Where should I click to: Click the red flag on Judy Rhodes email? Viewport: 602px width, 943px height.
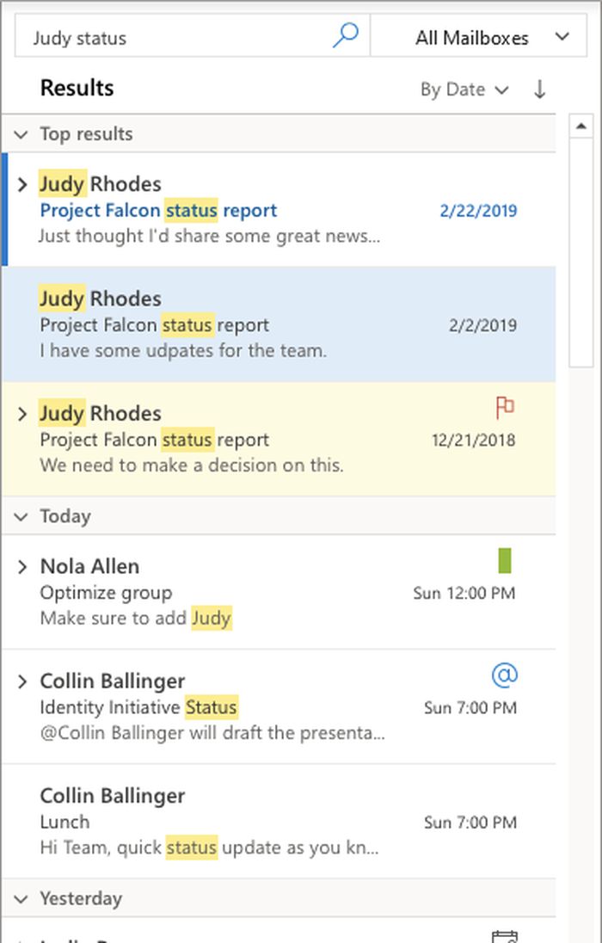coord(505,407)
